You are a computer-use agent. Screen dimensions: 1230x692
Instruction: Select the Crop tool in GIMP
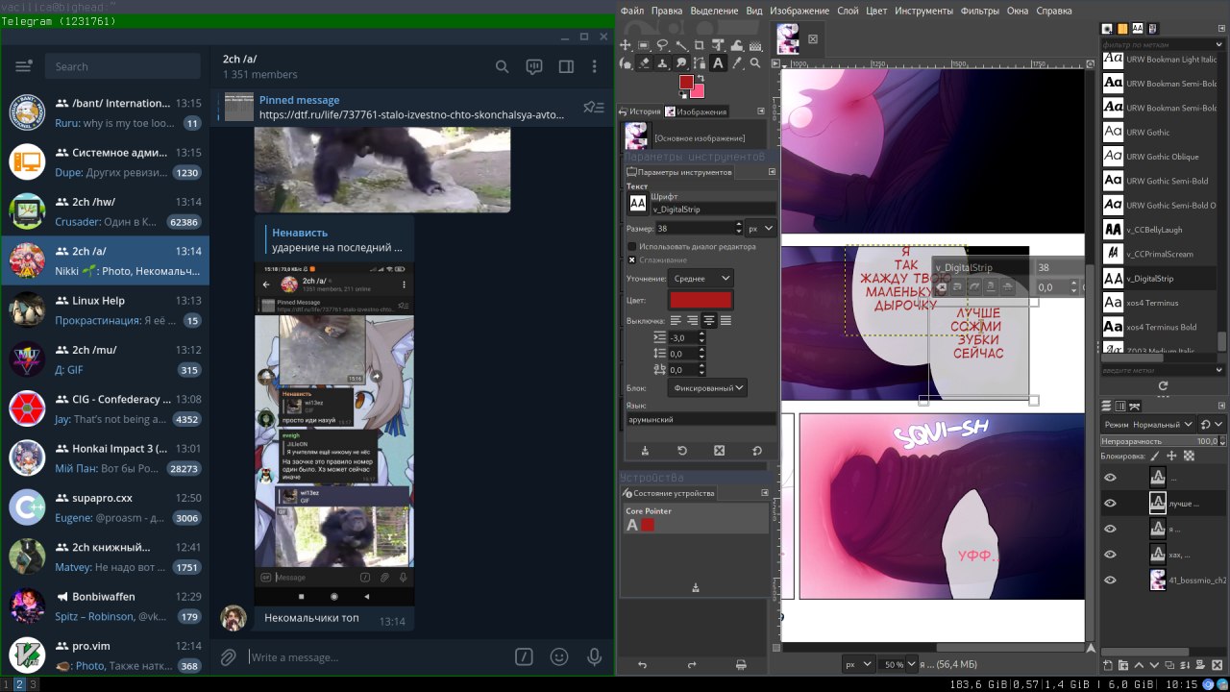(x=699, y=45)
